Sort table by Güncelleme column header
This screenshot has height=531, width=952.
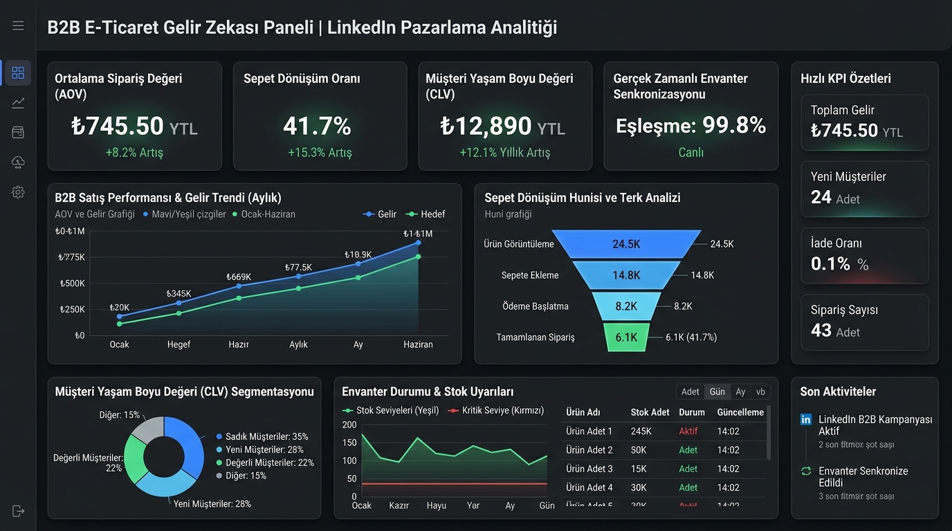pyautogui.click(x=740, y=412)
